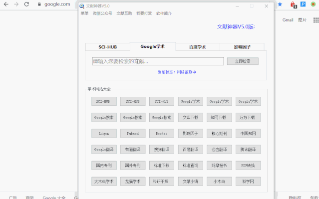Image resolution: width=319 pixels, height=199 pixels.
Task: Open the 软件简介 menu item
Action: (164, 13)
